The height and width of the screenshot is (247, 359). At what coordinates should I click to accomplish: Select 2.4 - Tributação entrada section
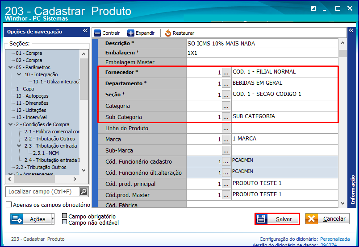click(x=52, y=160)
